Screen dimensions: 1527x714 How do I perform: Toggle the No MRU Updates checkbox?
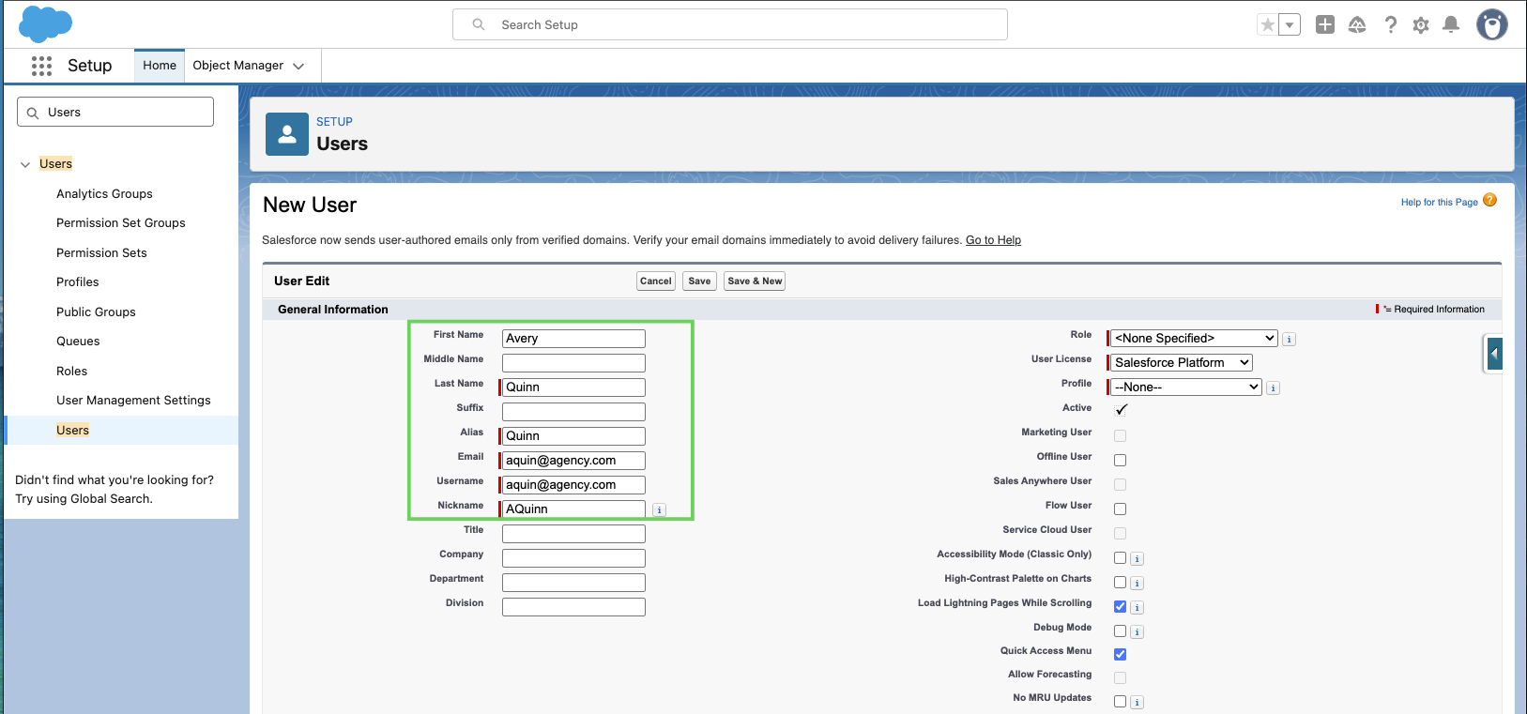pos(1120,701)
